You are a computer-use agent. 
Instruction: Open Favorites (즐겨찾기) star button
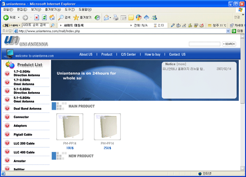pyautogui.click(x=82, y=18)
